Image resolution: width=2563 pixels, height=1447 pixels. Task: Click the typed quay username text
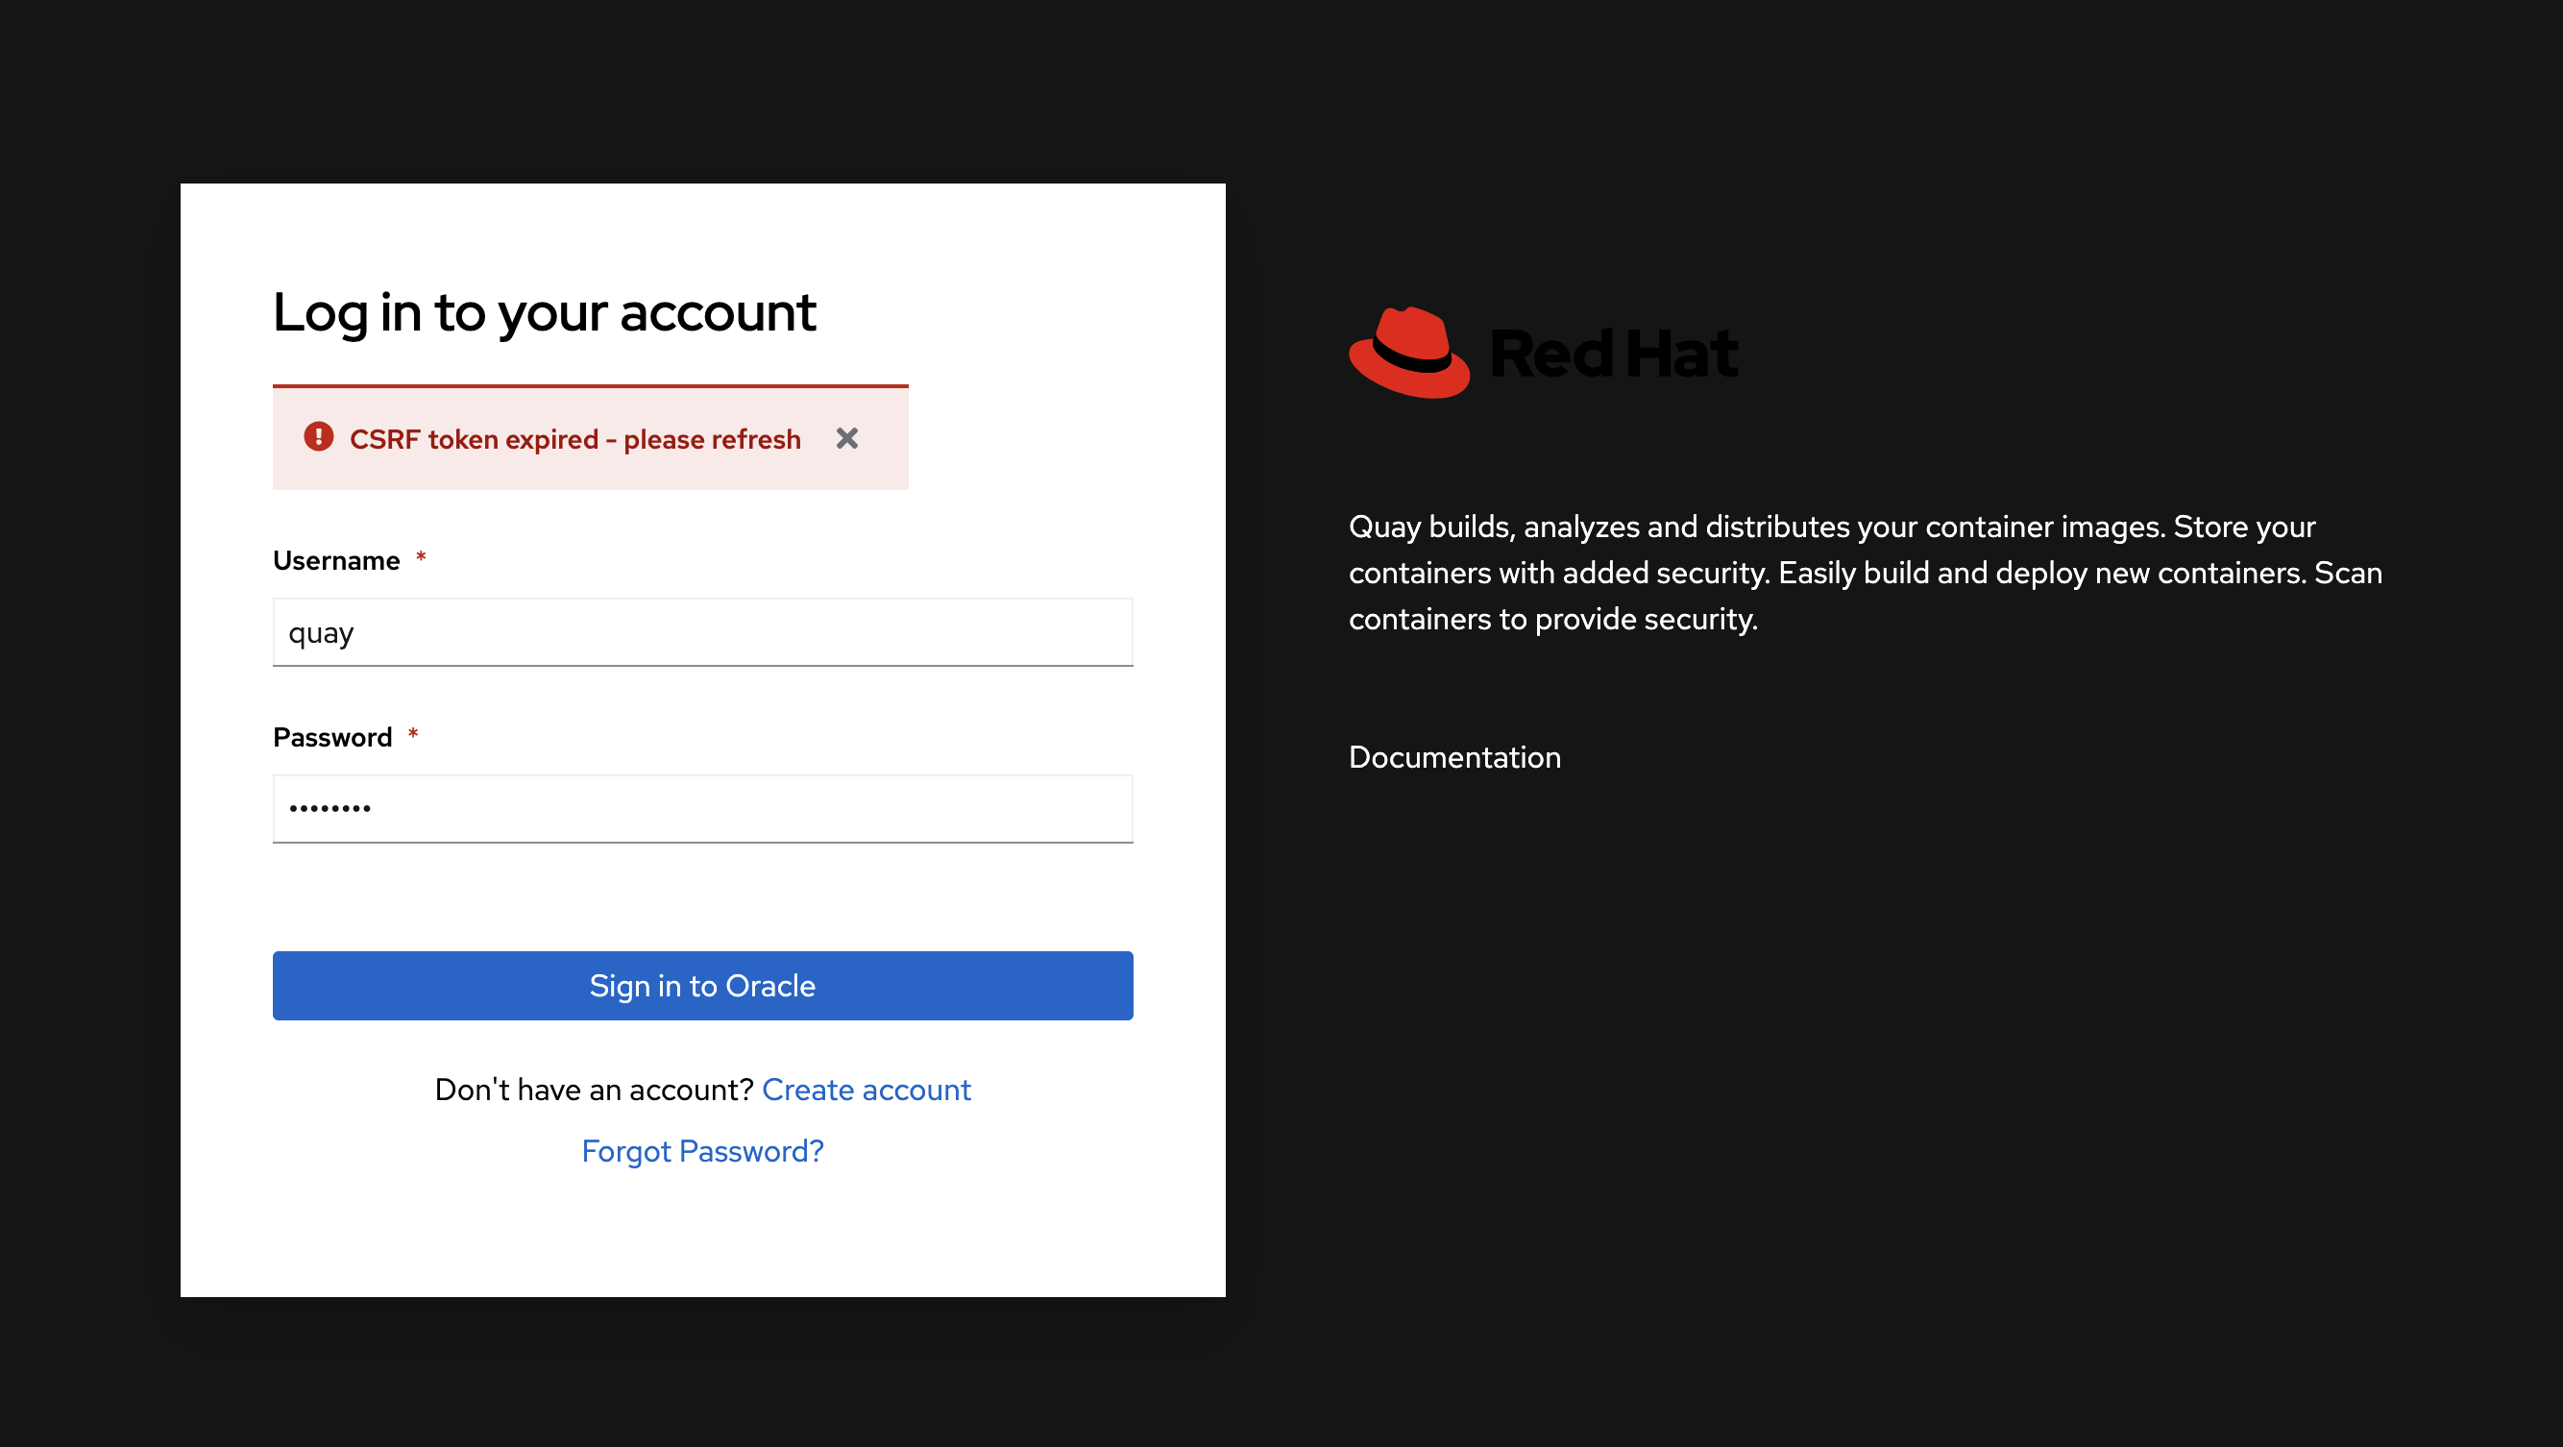click(x=321, y=634)
